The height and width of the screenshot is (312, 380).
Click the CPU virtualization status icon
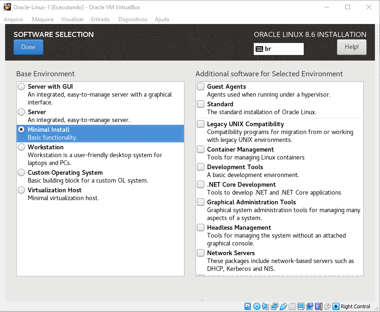pyautogui.click(x=318, y=306)
